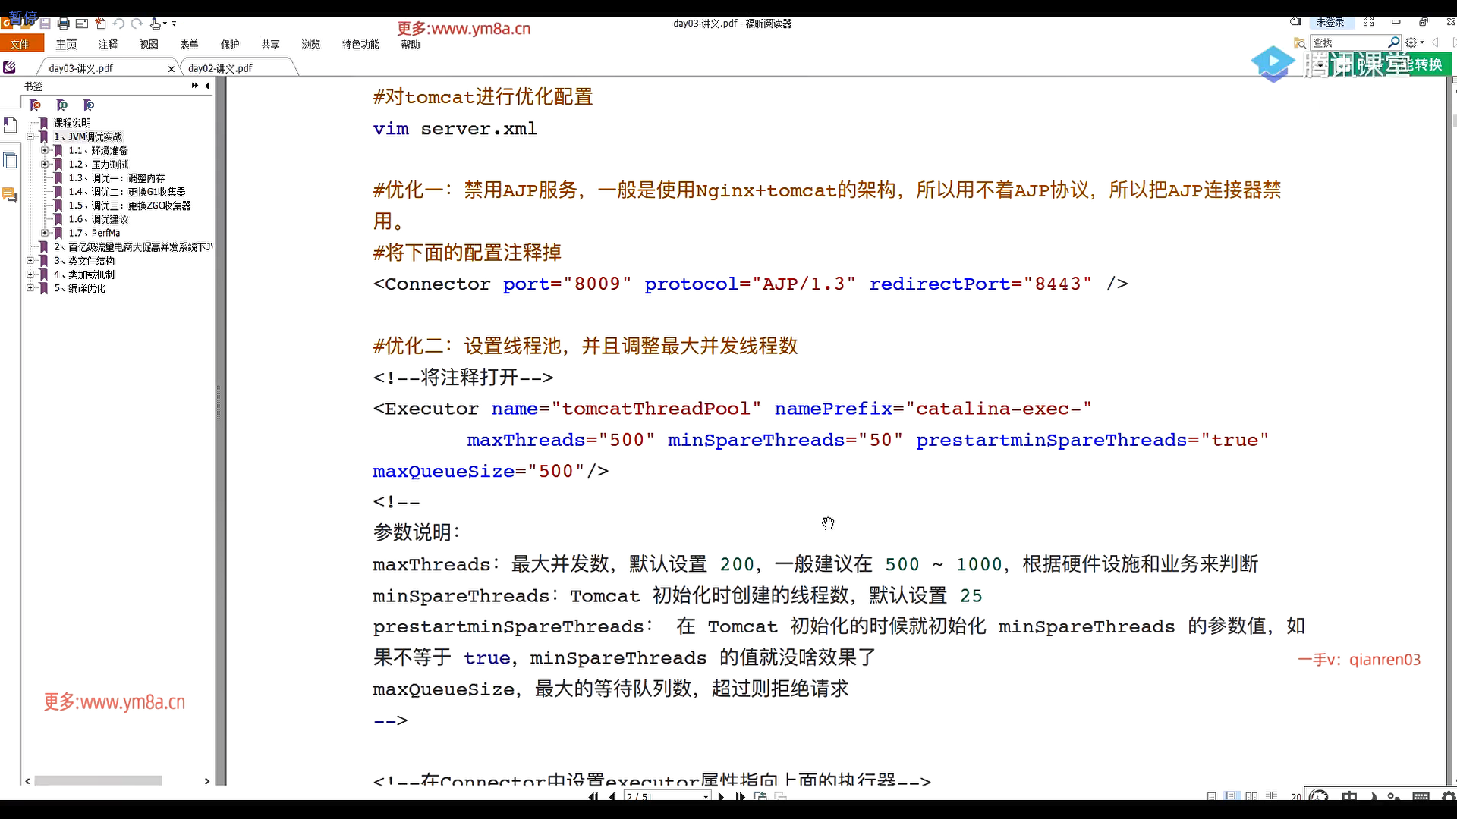Click the 未登录 login button

pos(1330,23)
